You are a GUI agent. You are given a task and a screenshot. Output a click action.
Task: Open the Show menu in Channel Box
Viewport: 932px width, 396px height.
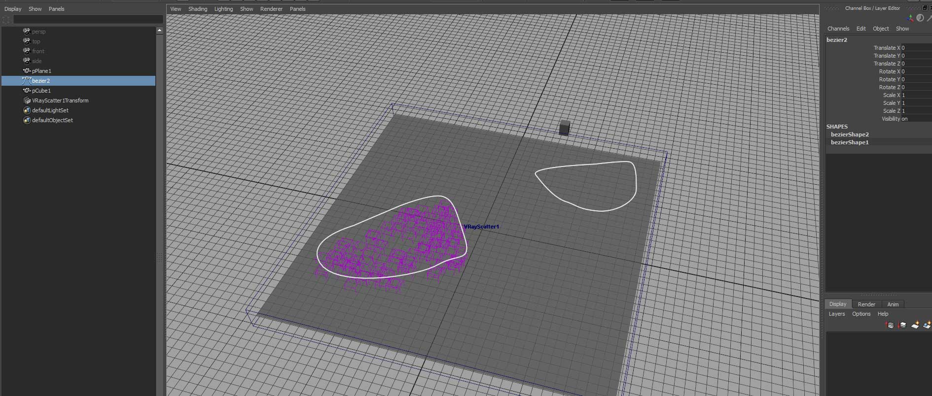pos(902,29)
